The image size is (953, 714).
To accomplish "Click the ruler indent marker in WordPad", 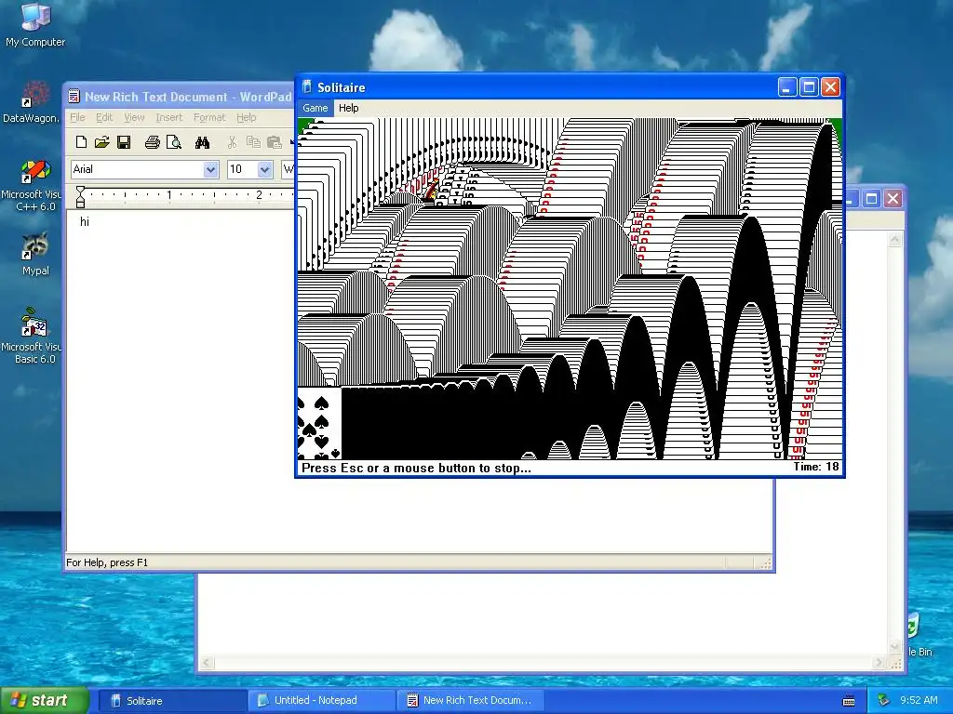I will (80, 196).
